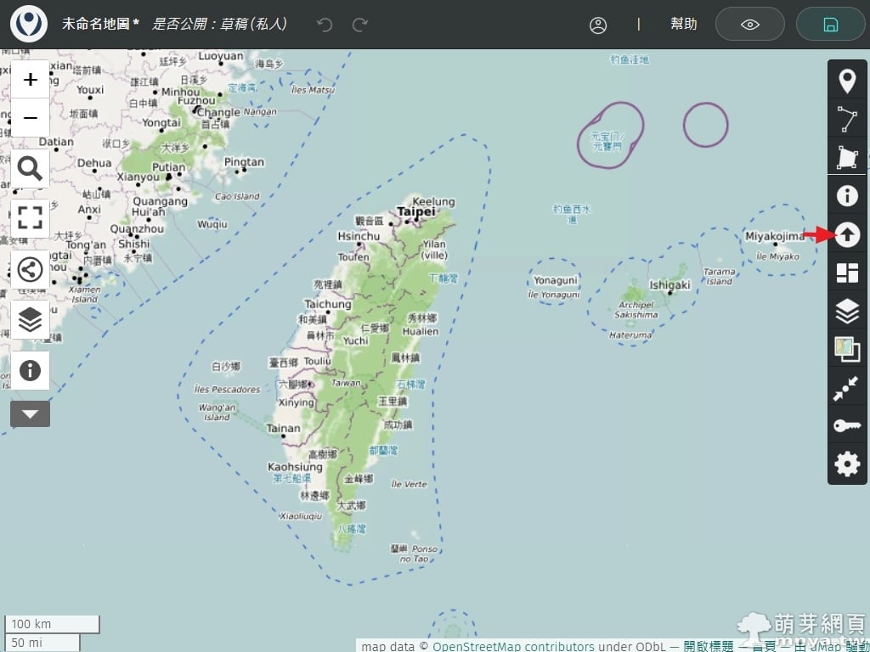Open map advanced settings gear
The width and height of the screenshot is (870, 652).
pos(847,464)
